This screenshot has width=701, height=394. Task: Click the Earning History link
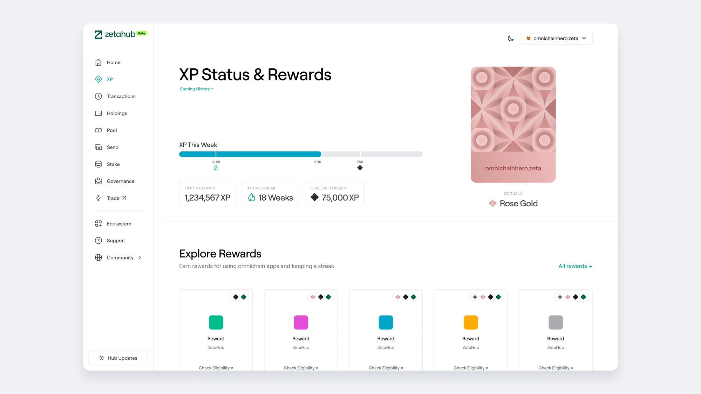coord(196,89)
